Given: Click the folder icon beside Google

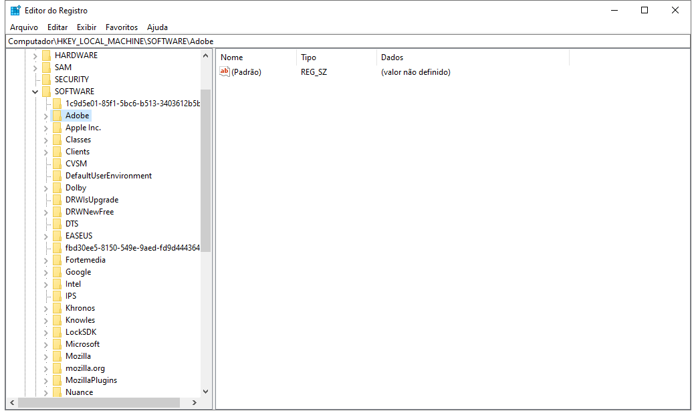Looking at the screenshot, I should coord(57,272).
